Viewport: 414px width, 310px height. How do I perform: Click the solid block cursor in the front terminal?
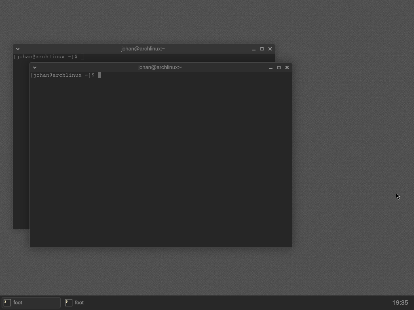[99, 75]
